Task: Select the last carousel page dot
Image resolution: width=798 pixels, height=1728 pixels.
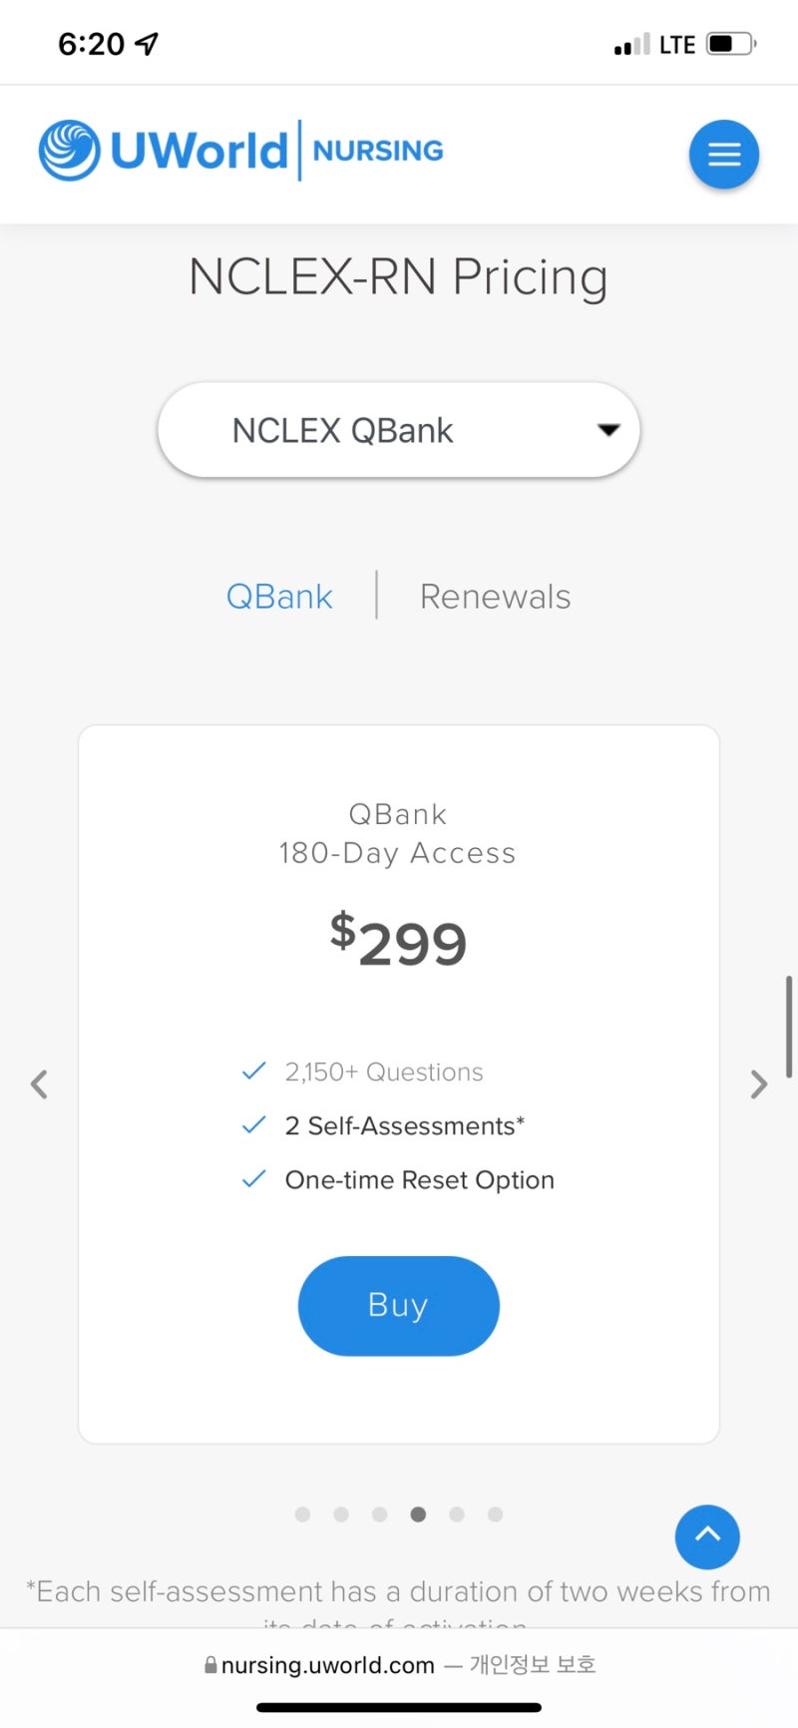Action: tap(495, 1514)
